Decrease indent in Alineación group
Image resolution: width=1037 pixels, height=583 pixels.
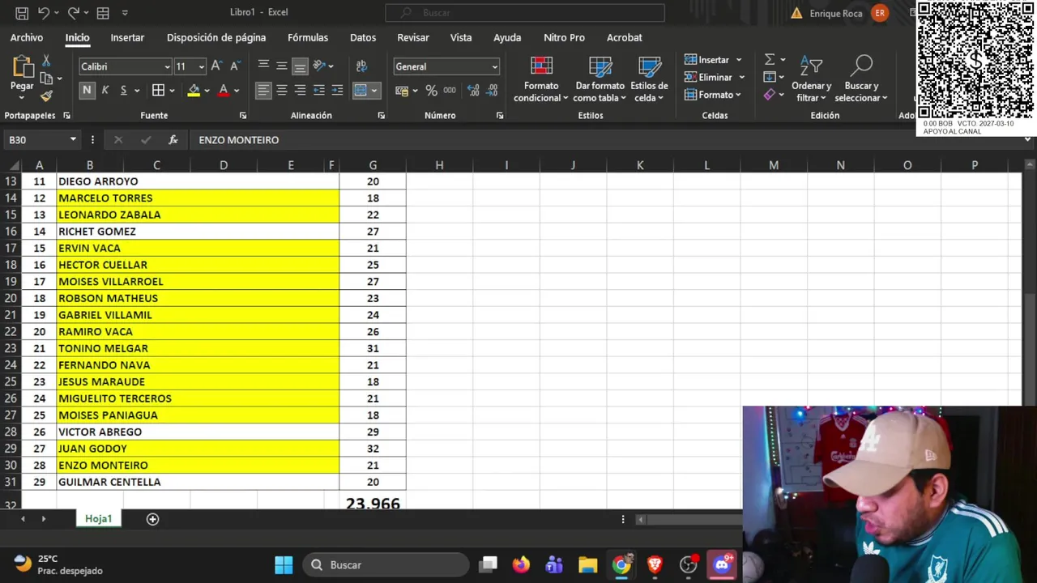(x=319, y=91)
